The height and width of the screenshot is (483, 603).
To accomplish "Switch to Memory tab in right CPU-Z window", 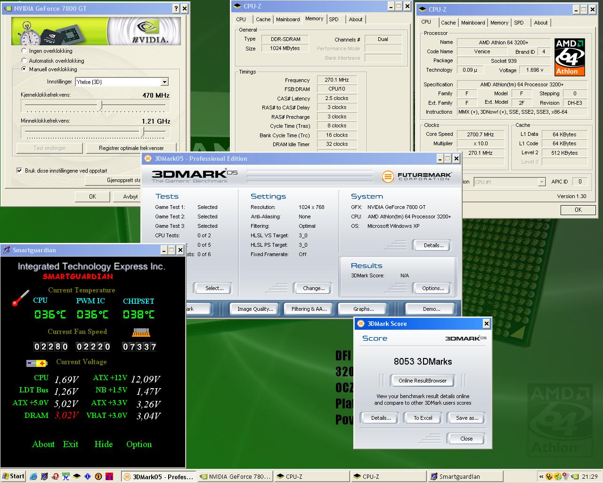I will (x=499, y=23).
